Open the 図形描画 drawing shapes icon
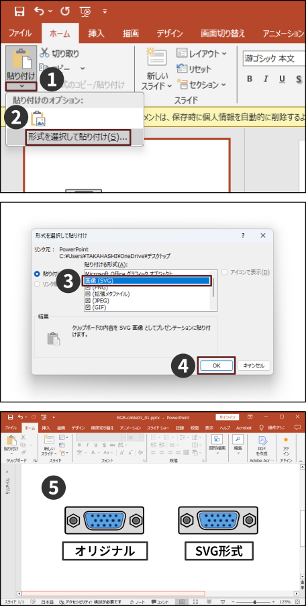Image resolution: width=306 pixels, height=606 pixels. 217,439
